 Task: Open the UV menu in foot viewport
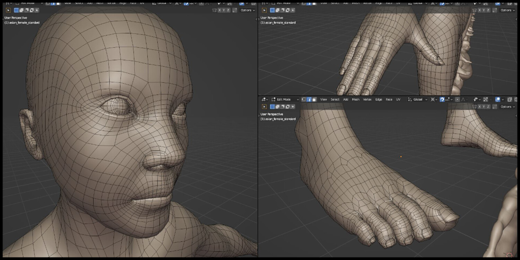398,99
